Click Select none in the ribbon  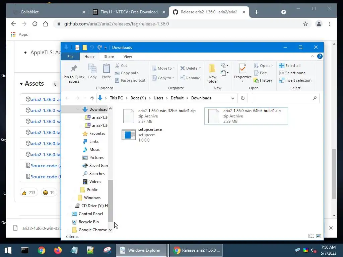point(292,73)
